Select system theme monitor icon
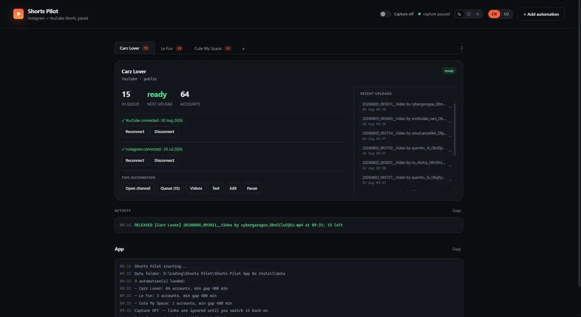The width and height of the screenshot is (581, 317). [x=469, y=14]
